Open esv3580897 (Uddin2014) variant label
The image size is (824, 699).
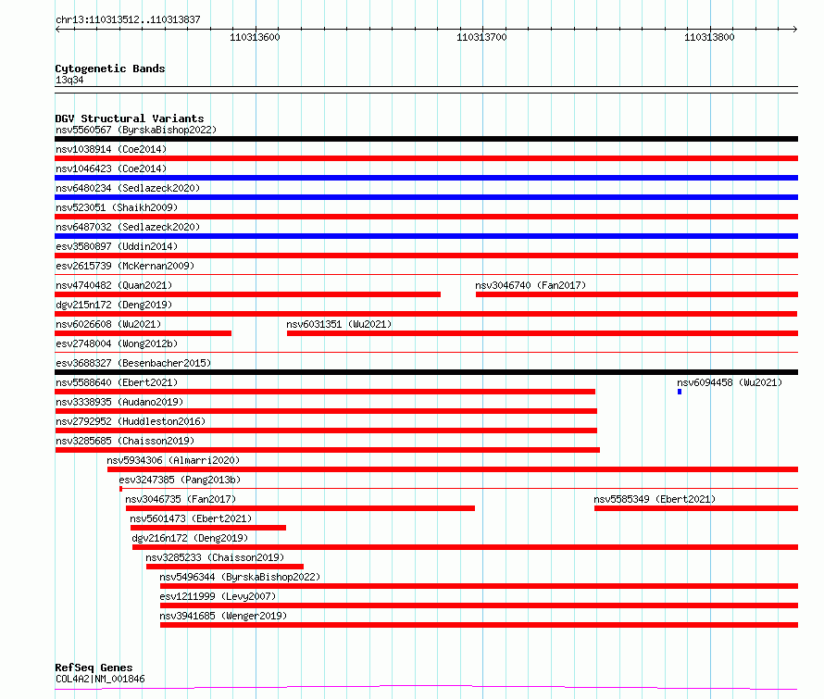tap(117, 246)
